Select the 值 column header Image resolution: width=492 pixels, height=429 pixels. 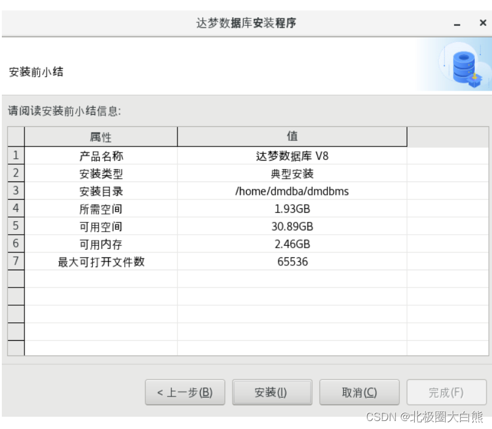pyautogui.click(x=292, y=137)
